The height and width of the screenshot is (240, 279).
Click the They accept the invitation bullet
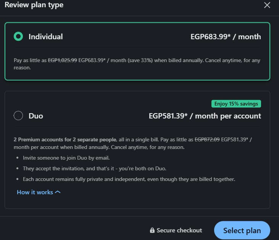click(94, 168)
